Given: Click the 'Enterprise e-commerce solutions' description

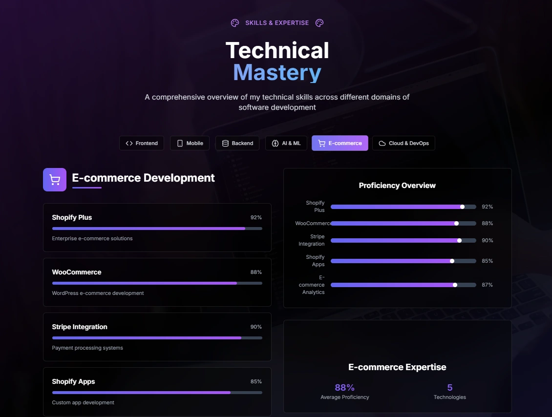Looking at the screenshot, I should (92, 239).
